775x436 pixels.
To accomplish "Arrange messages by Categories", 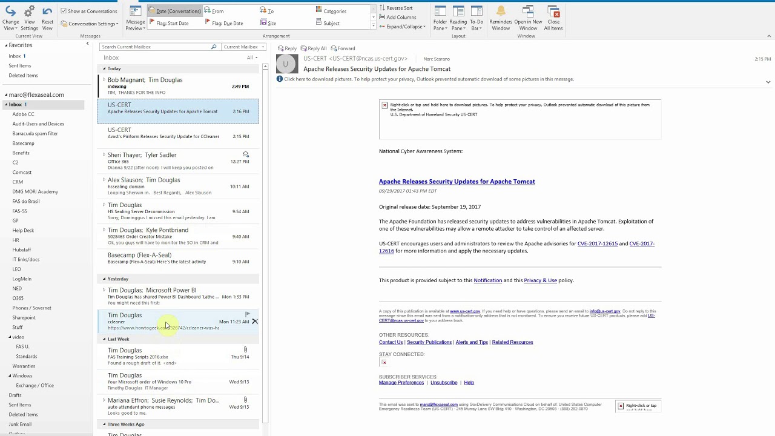I will pyautogui.click(x=331, y=11).
